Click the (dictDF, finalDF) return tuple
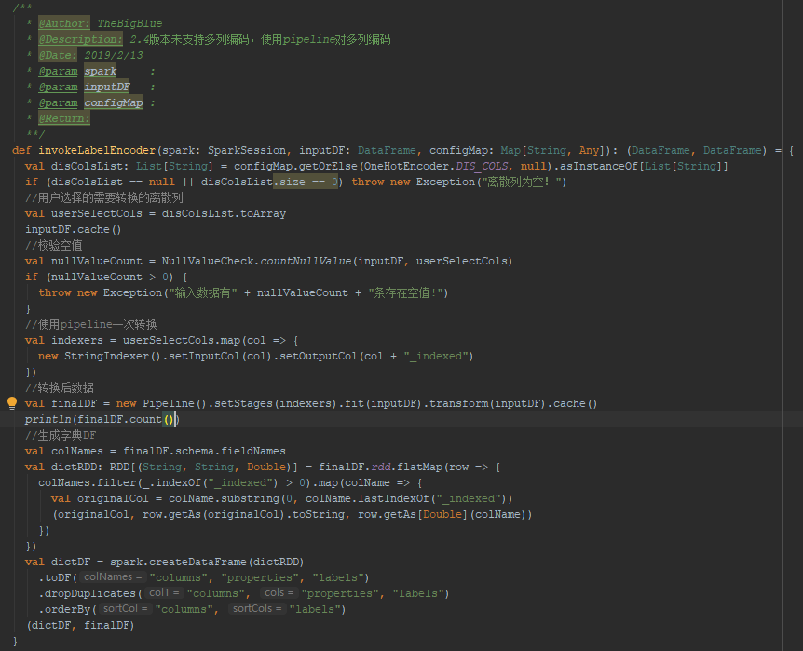Screen dimensions: 803x651 coord(80,626)
